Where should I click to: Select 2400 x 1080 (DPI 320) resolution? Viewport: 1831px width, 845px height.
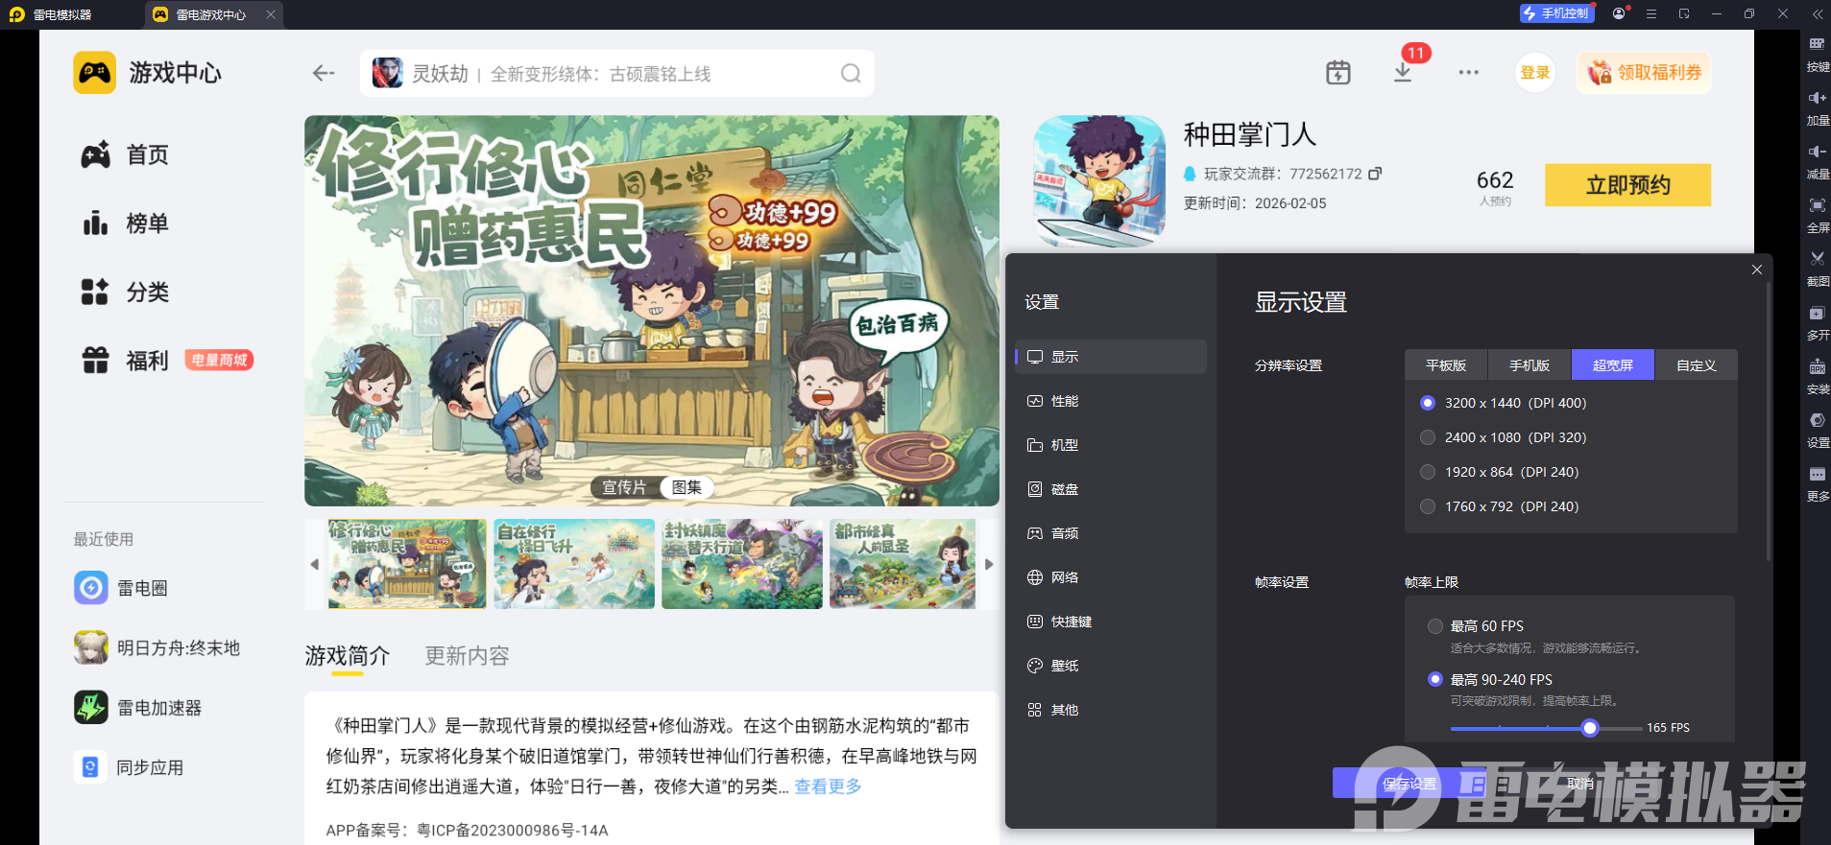[x=1428, y=437]
